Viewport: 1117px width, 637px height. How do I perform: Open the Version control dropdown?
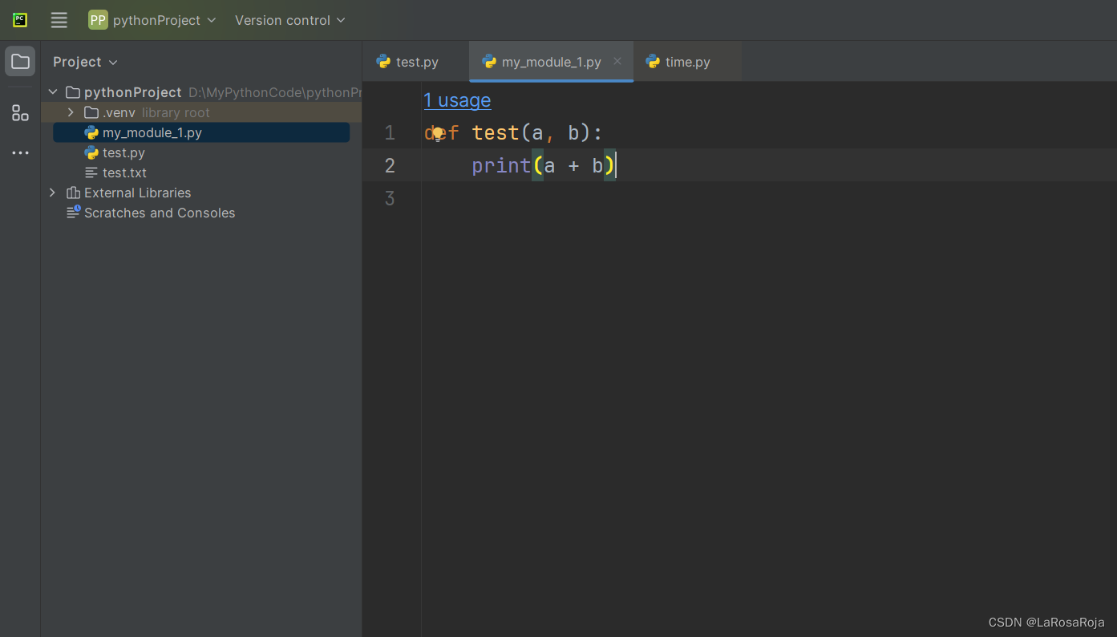click(x=289, y=20)
